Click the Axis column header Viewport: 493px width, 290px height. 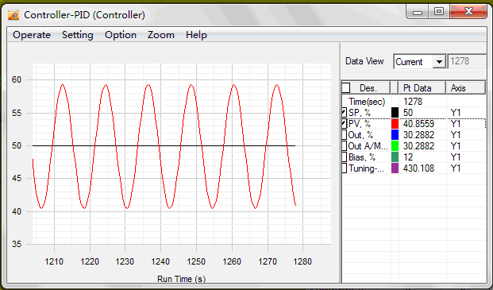coord(465,88)
